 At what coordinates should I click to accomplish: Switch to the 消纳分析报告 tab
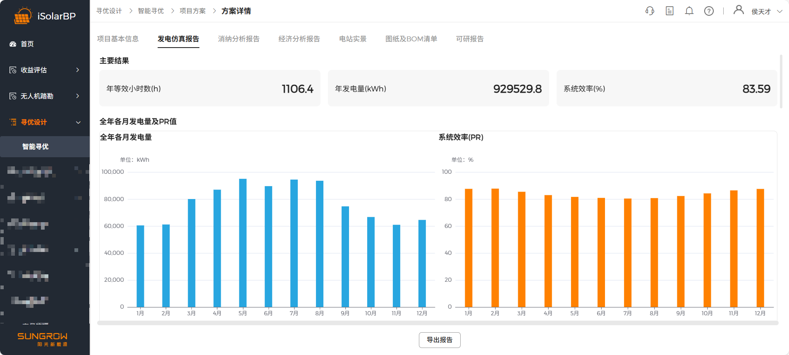pyautogui.click(x=239, y=39)
